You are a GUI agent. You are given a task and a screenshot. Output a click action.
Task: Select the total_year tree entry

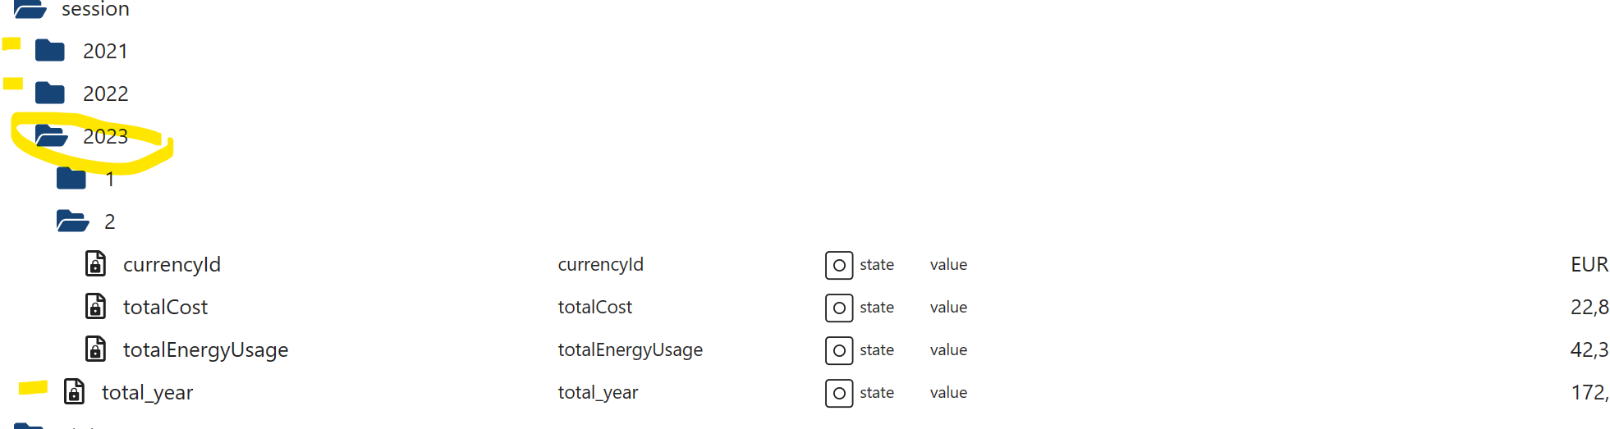147,392
